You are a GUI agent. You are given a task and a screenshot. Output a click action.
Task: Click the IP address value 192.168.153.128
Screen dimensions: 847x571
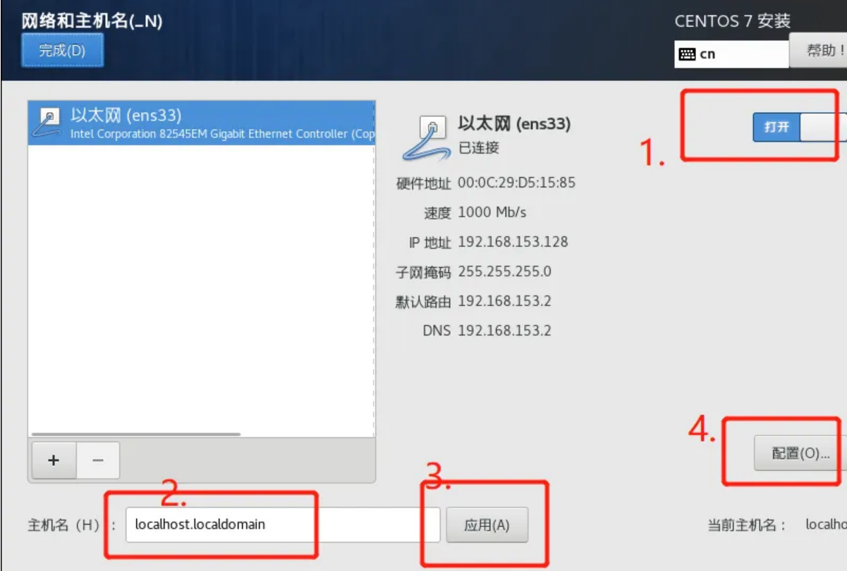pyautogui.click(x=513, y=242)
